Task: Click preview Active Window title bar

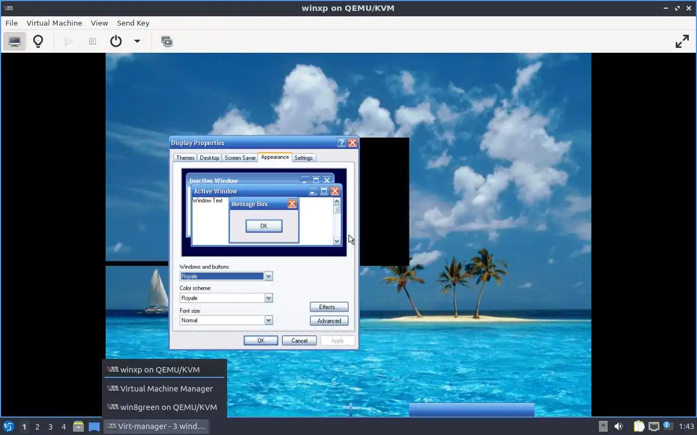Action: (266, 191)
